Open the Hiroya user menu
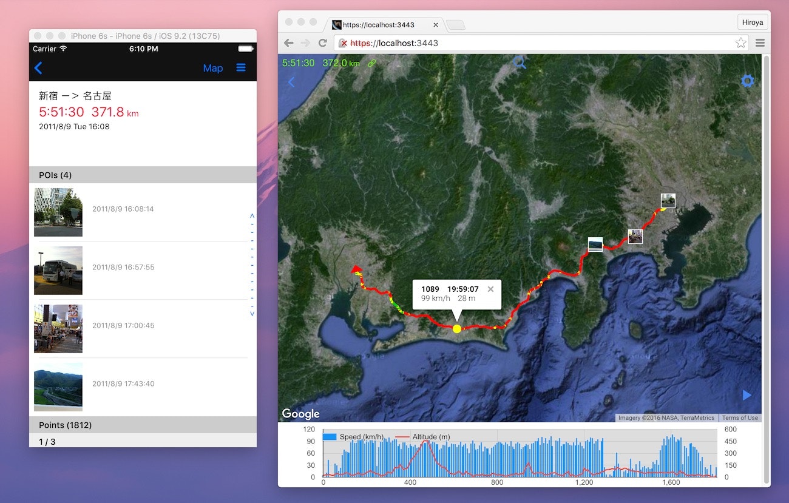 point(752,22)
